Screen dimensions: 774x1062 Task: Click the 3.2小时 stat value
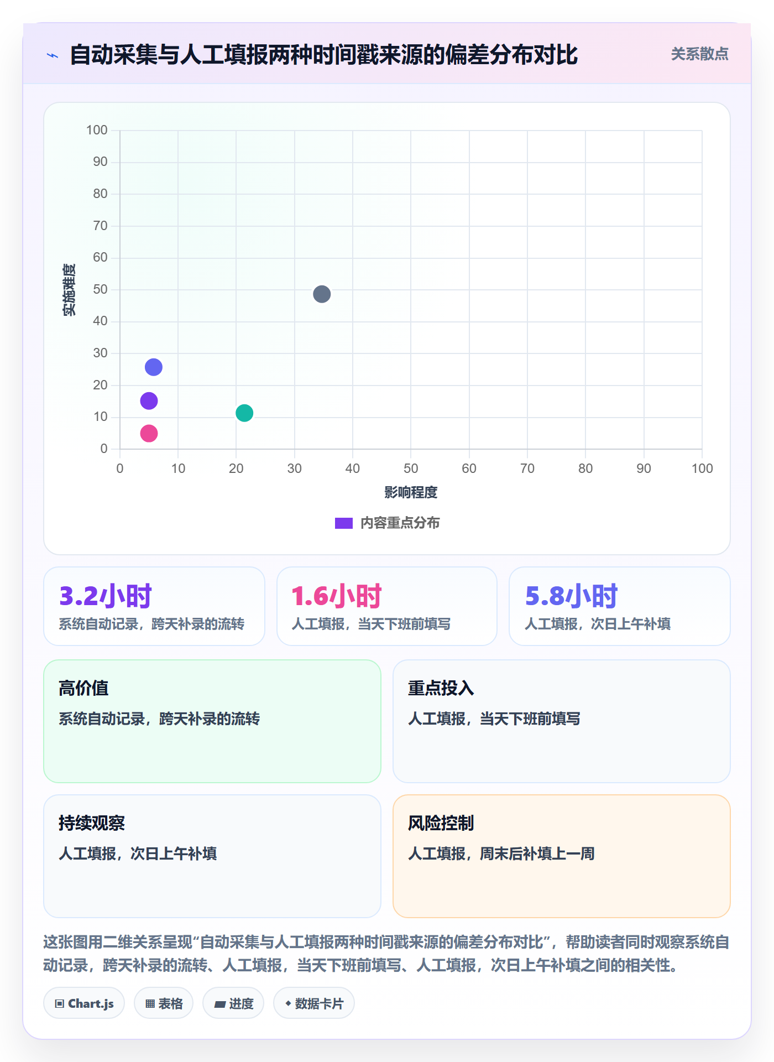(x=105, y=596)
